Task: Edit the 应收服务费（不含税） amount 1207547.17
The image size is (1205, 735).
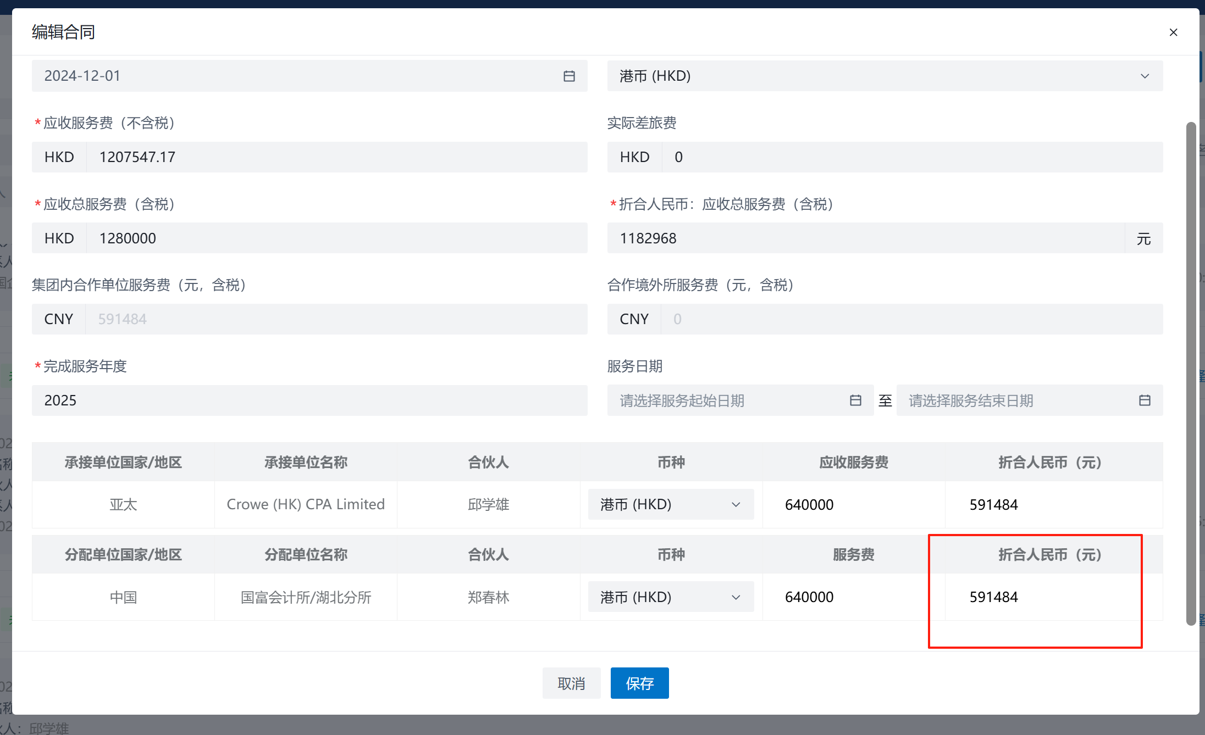Action: coord(335,157)
